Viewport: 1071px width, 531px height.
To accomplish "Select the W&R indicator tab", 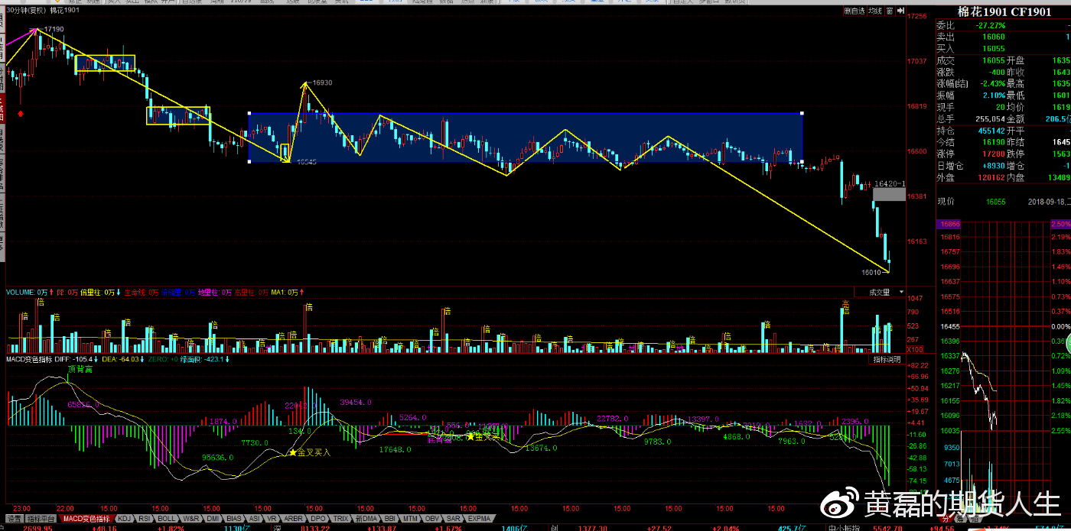I will coord(190,519).
